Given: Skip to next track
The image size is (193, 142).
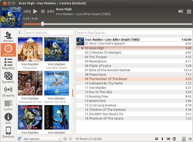Looking at the screenshot, I should pos(51,12).
